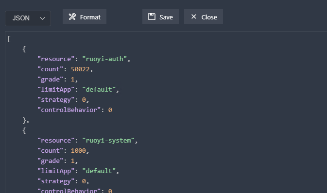Viewport: 327px width, 193px height.
Task: Expand the chevron arrow next to JSON
Action: (x=42, y=18)
